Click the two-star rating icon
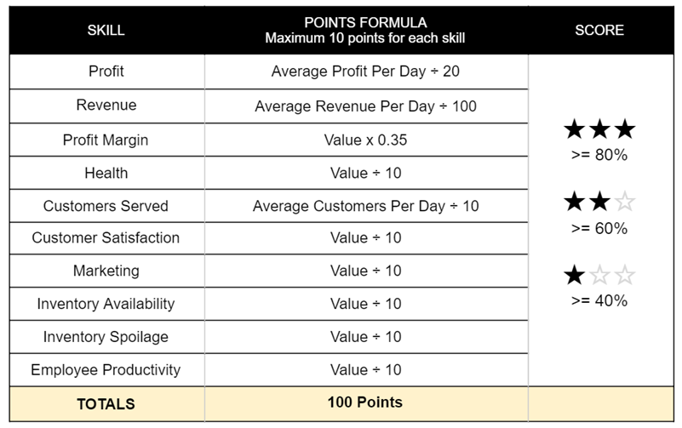The width and height of the screenshot is (682, 428). click(599, 202)
